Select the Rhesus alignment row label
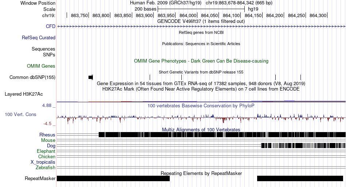 tap(47, 135)
